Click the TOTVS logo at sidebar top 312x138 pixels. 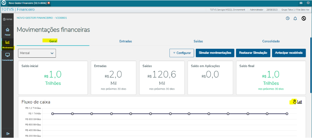pyautogui.click(x=7, y=20)
